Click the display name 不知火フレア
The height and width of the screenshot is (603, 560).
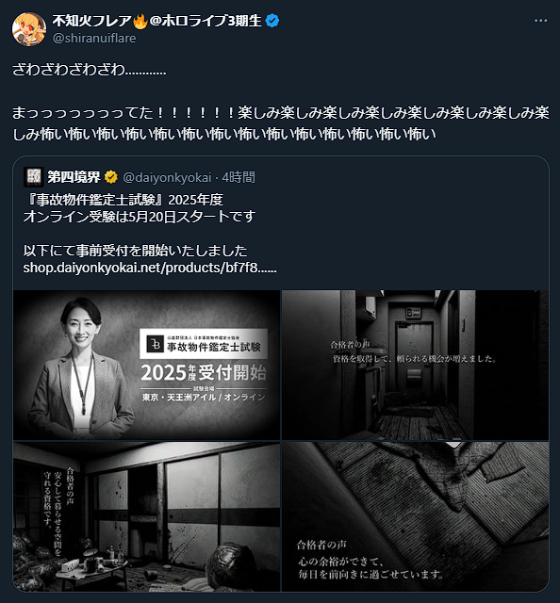(x=92, y=21)
